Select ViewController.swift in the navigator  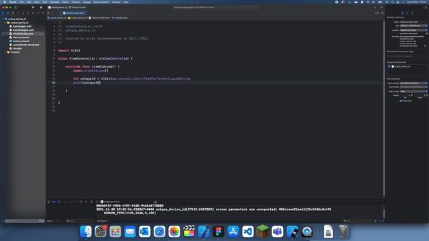coord(23,33)
